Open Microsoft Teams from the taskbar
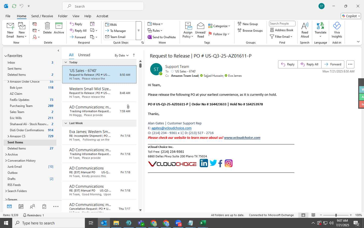This screenshot has width=364, height=228. click(141, 223)
